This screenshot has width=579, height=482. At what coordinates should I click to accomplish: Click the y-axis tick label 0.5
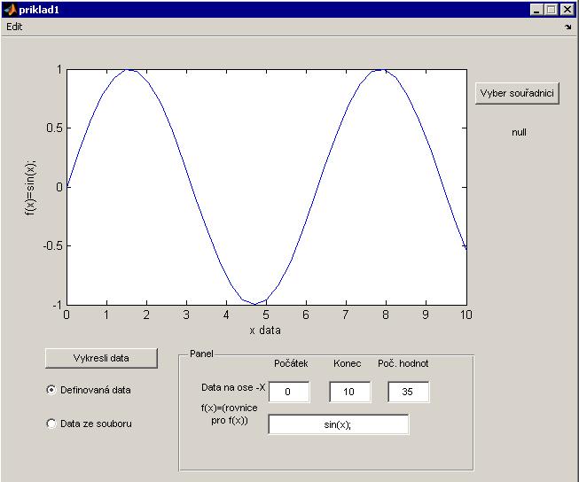coord(54,128)
